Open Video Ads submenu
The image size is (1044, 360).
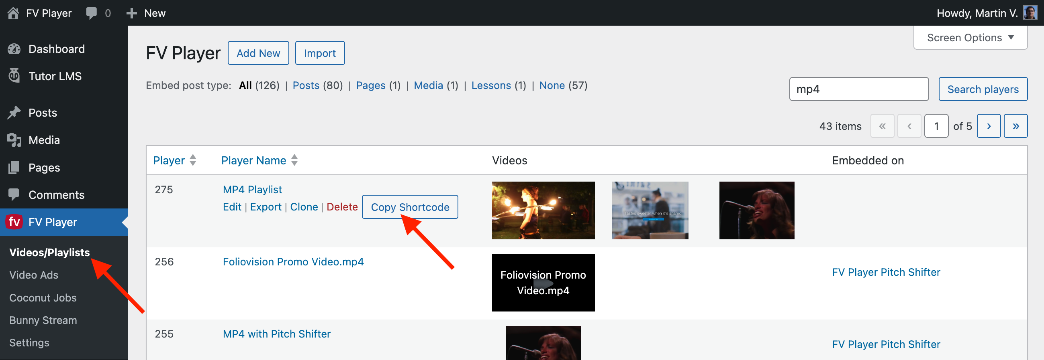(x=34, y=275)
